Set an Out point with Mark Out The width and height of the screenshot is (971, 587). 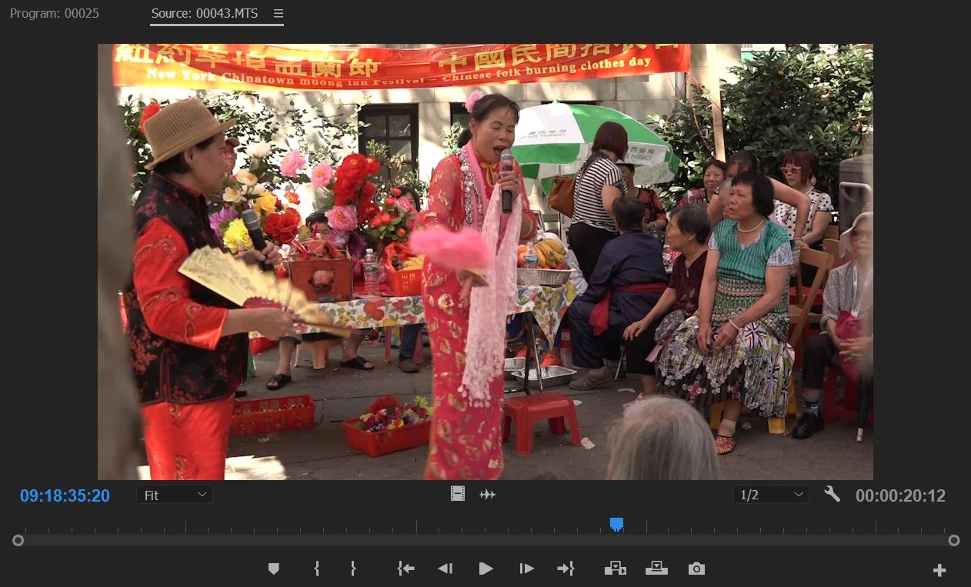(x=352, y=569)
